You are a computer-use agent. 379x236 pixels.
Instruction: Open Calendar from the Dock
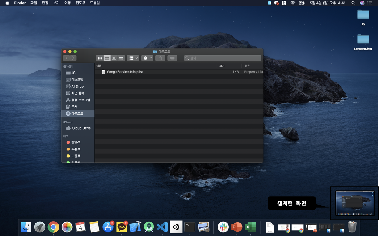pyautogui.click(x=80, y=227)
